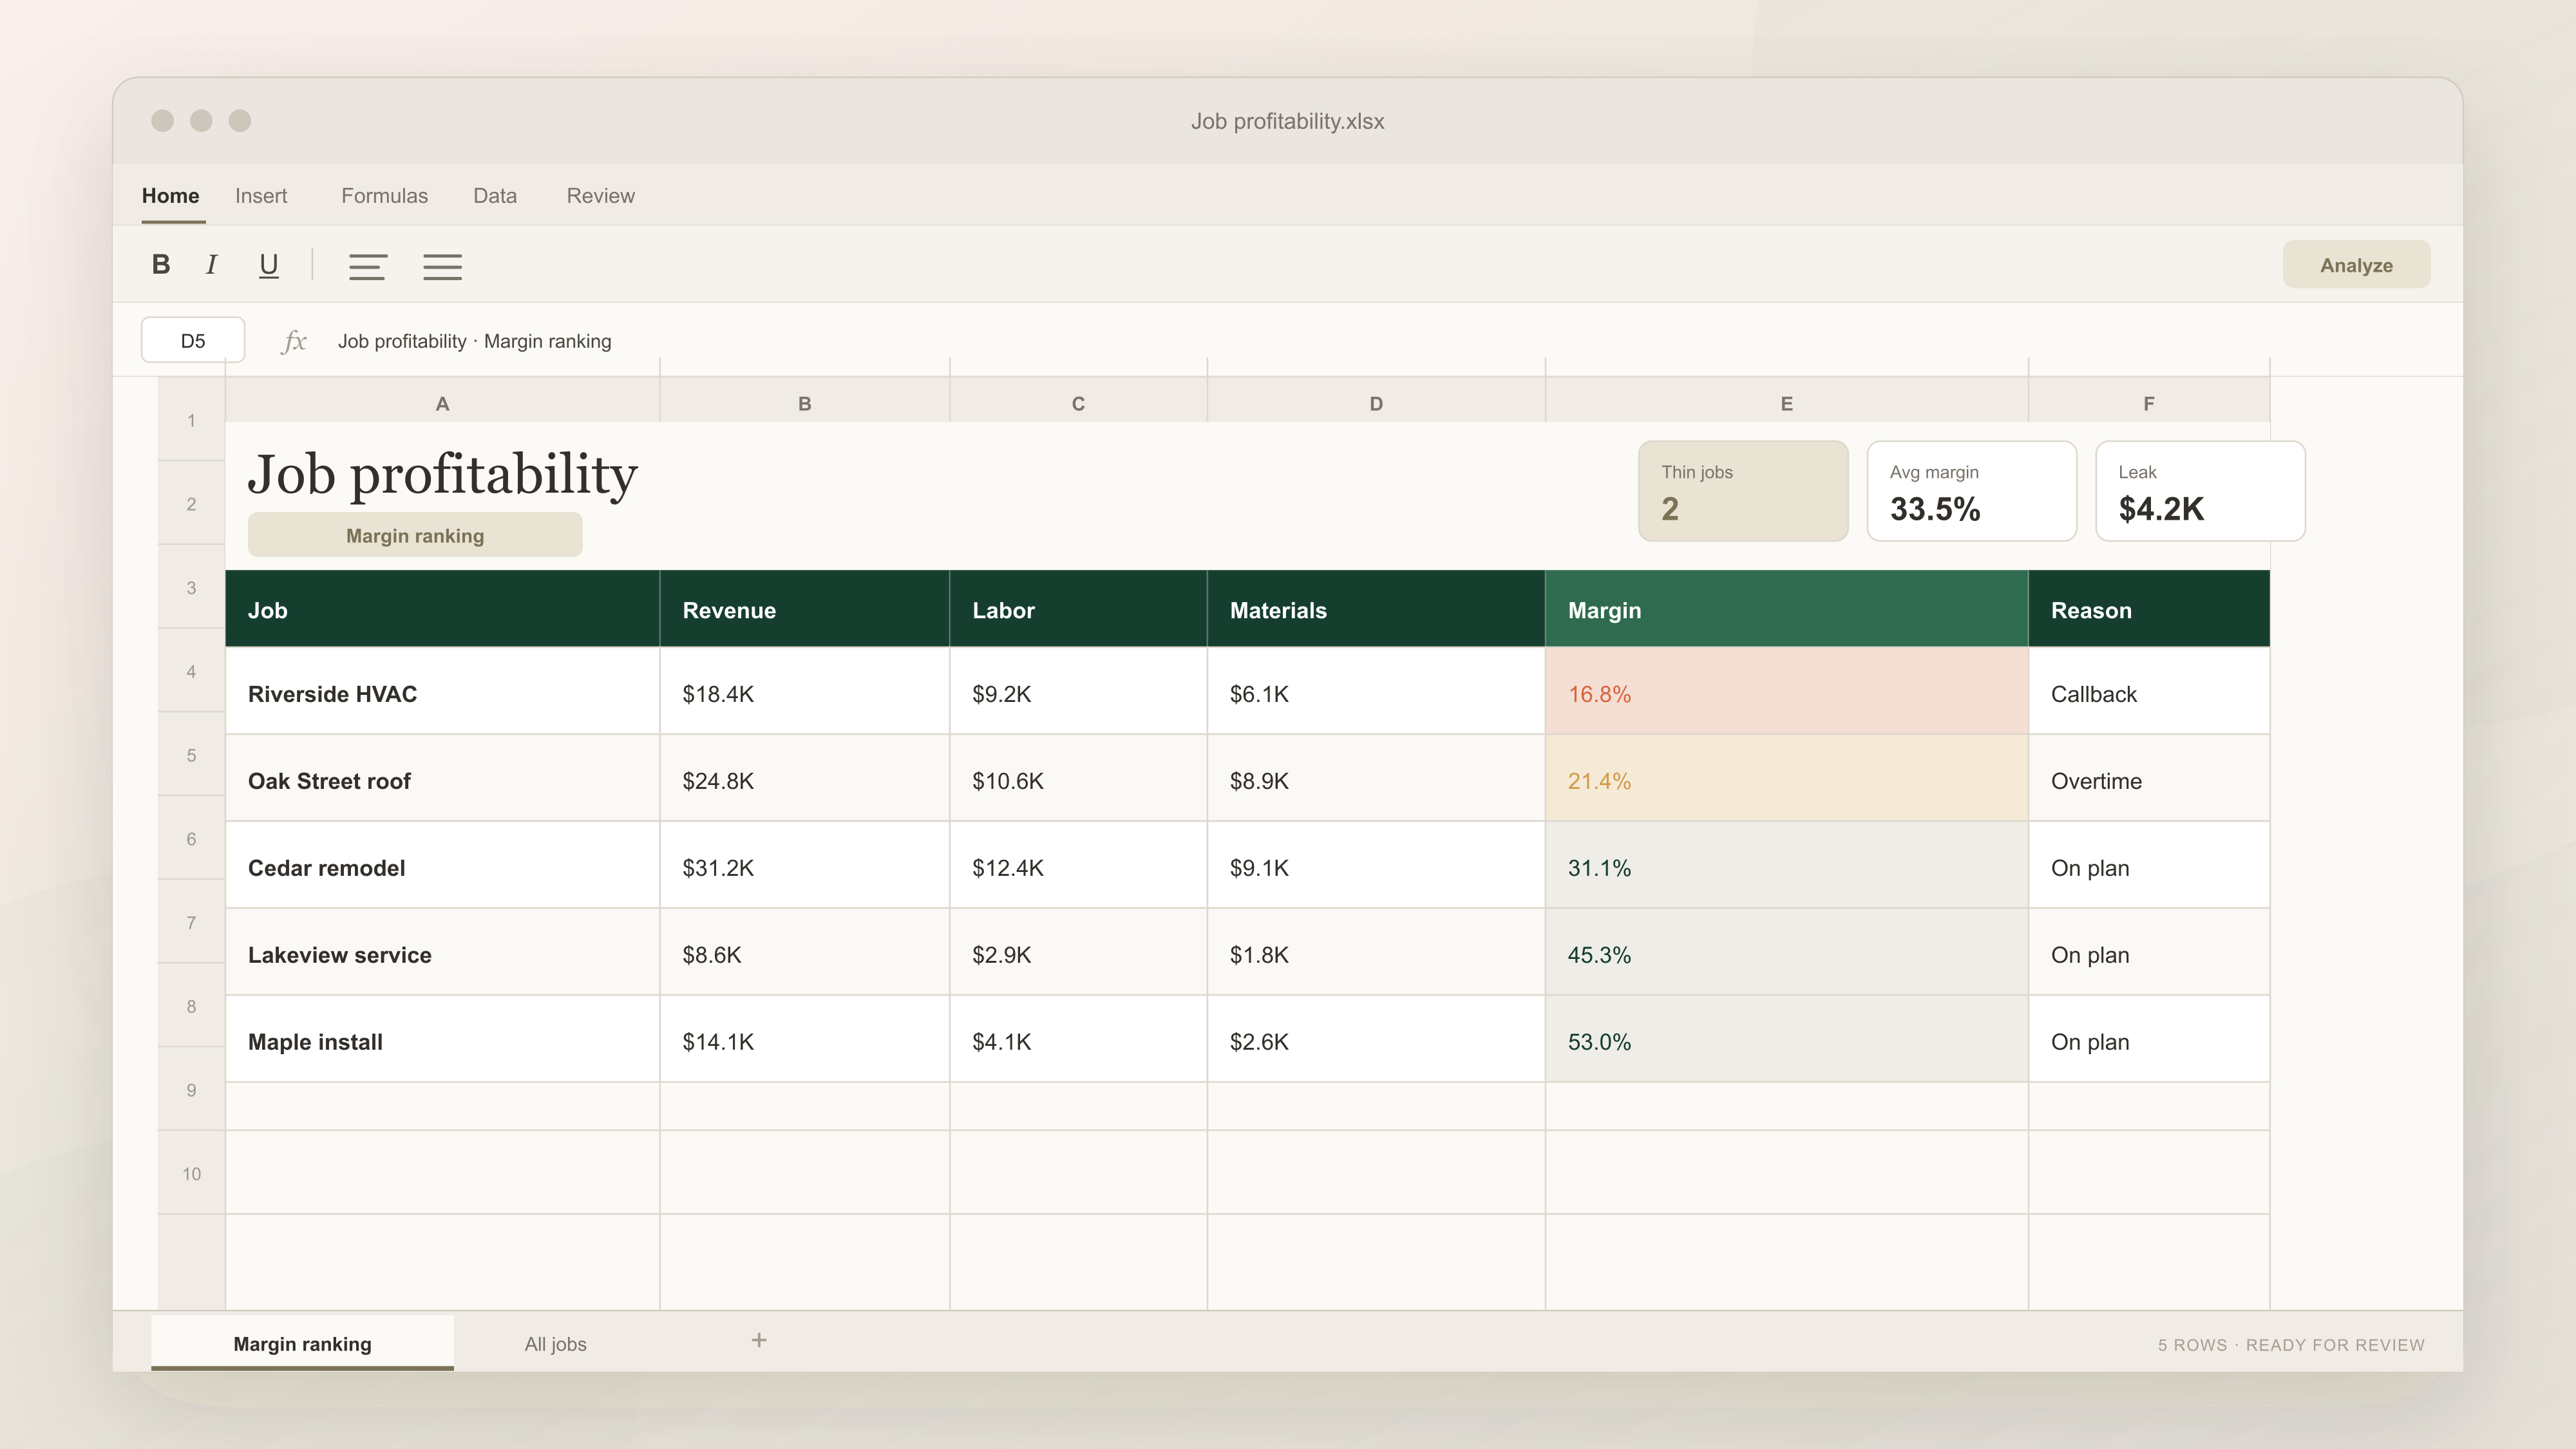The height and width of the screenshot is (1449, 2576).
Task: Click the $8.9K materials cell
Action: (1376, 778)
